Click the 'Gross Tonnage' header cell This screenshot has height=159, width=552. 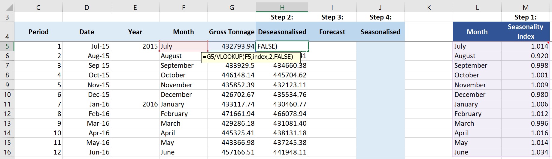pyautogui.click(x=232, y=31)
